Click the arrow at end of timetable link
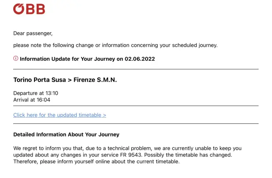 (104, 115)
